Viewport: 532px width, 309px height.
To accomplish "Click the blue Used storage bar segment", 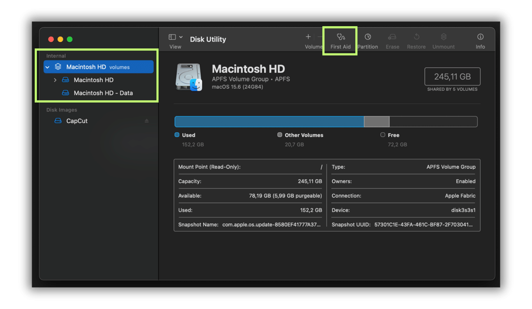I will click(269, 122).
